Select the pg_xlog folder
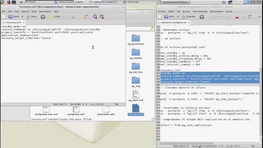Image resolution: width=263 pixels, height=148 pixels. click(x=136, y=82)
